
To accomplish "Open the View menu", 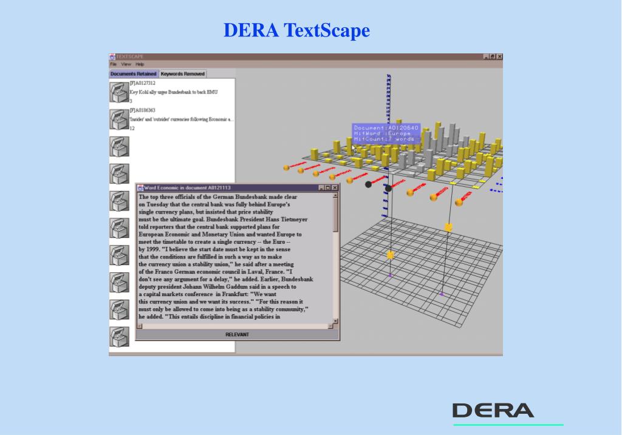I will [126, 64].
